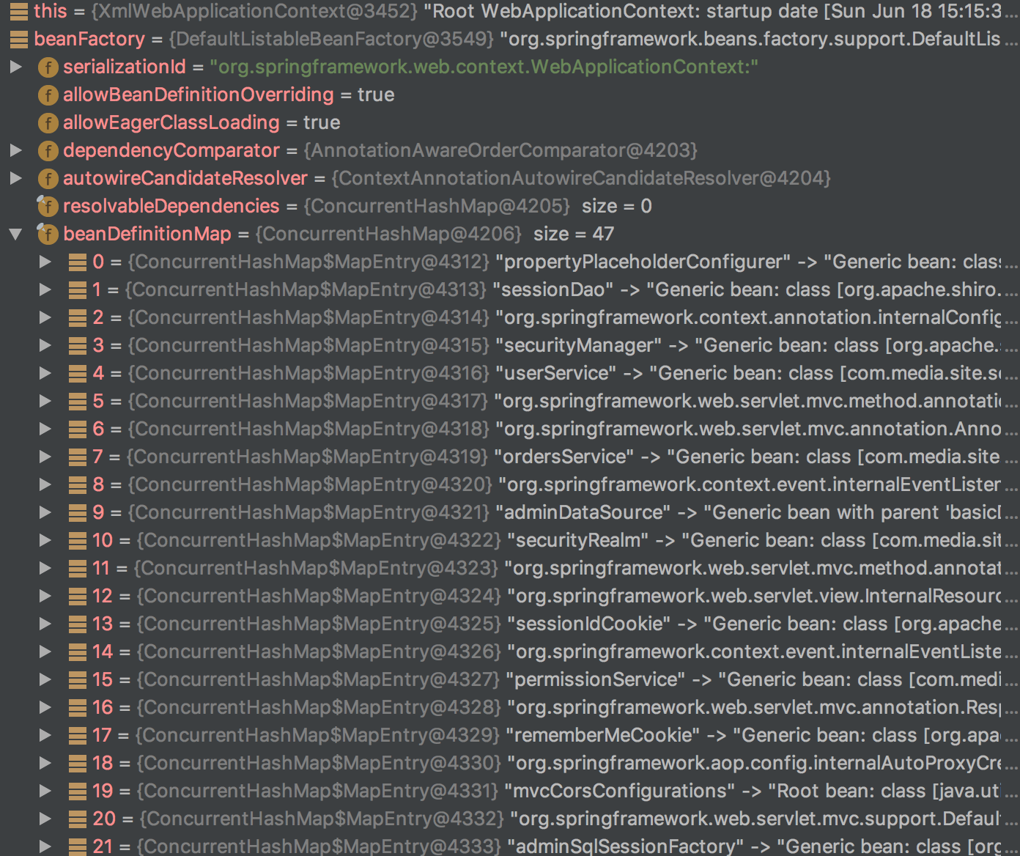Viewport: 1020px width, 856px height.
Task: Select row 12 InternalResource view entry
Action: coord(510,596)
